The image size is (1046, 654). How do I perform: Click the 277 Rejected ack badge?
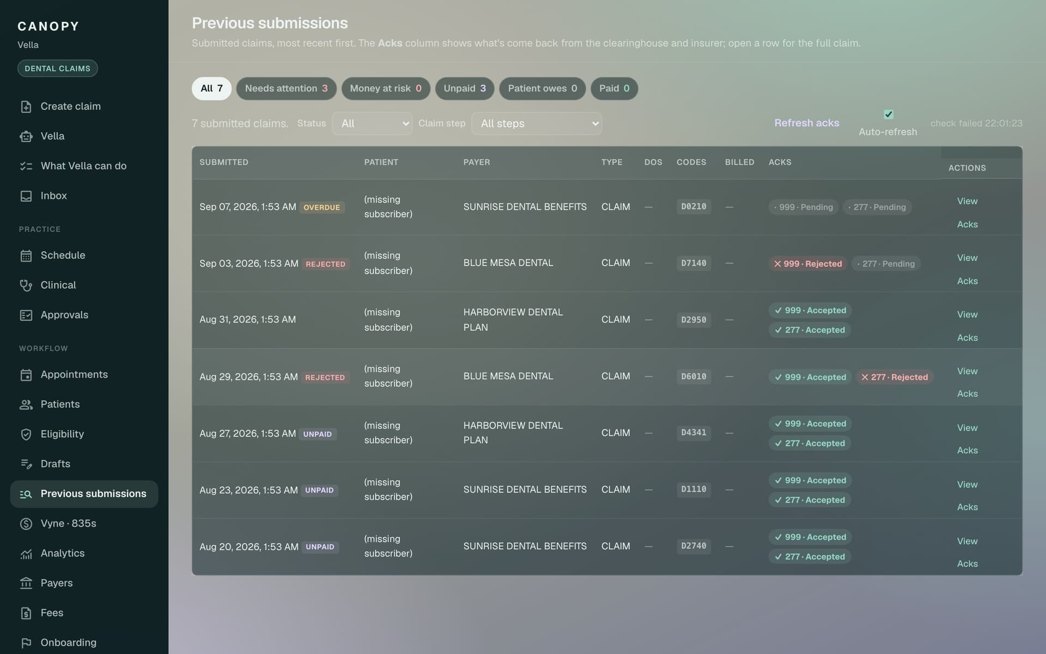click(895, 377)
